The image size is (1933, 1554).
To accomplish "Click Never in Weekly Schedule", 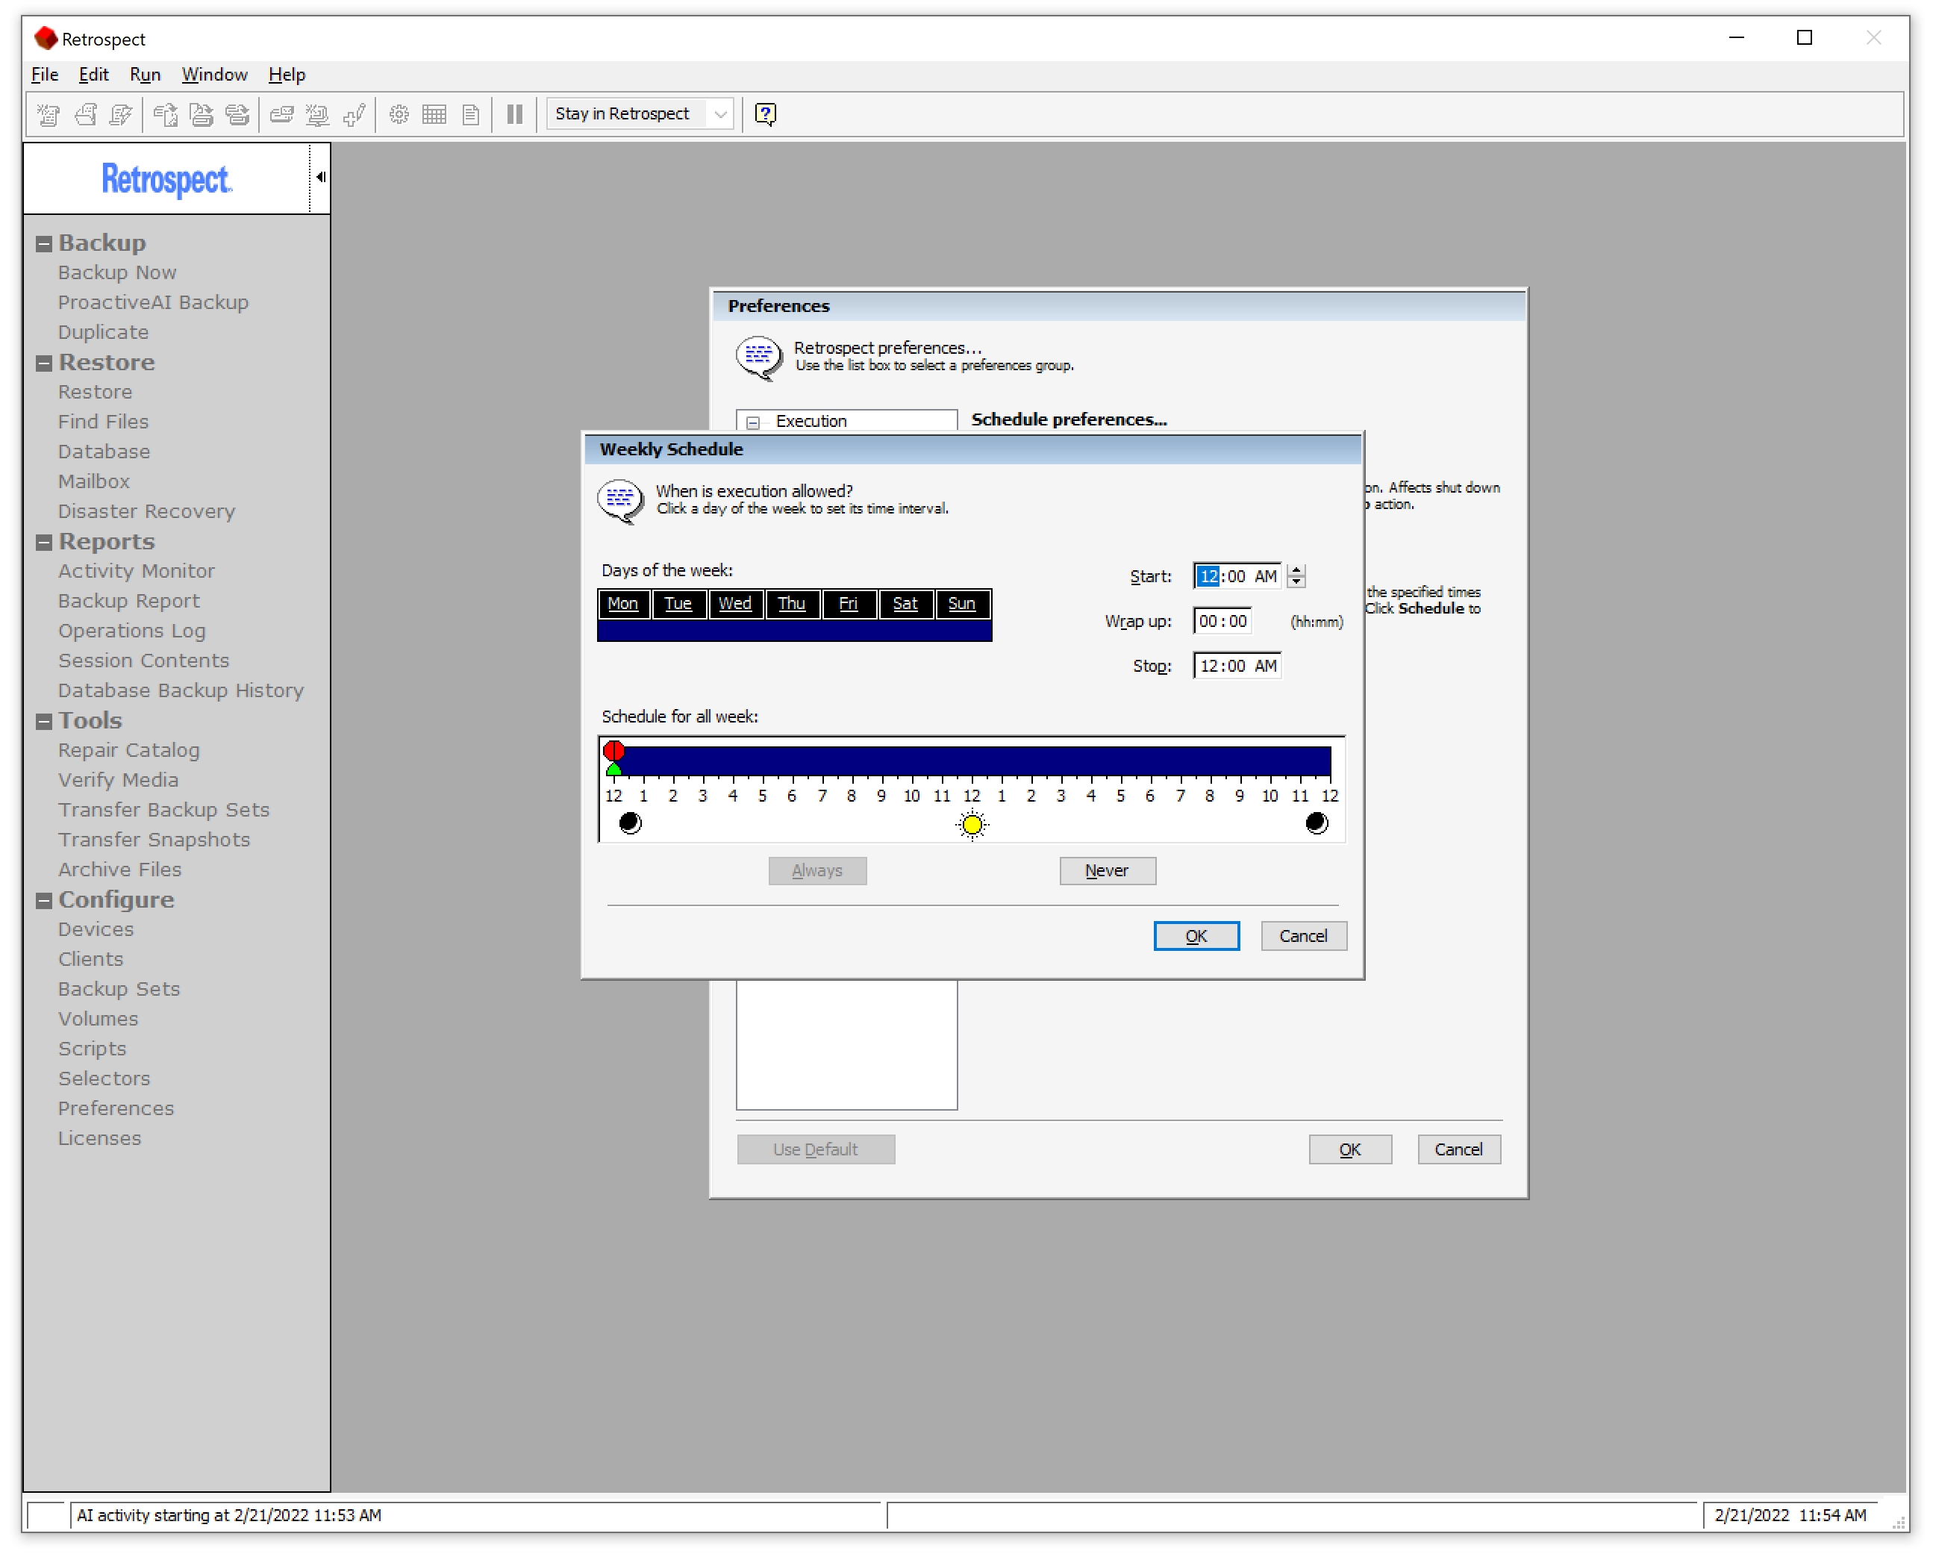I will pos(1108,871).
